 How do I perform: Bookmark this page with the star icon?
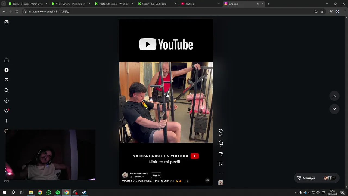click(322, 11)
